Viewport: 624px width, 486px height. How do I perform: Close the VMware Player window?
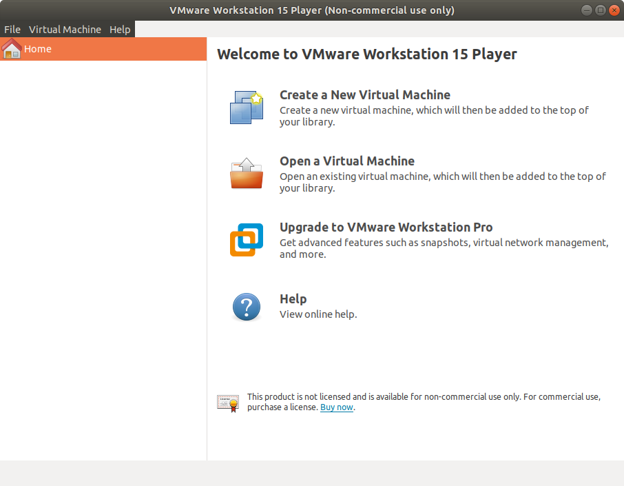coord(614,10)
